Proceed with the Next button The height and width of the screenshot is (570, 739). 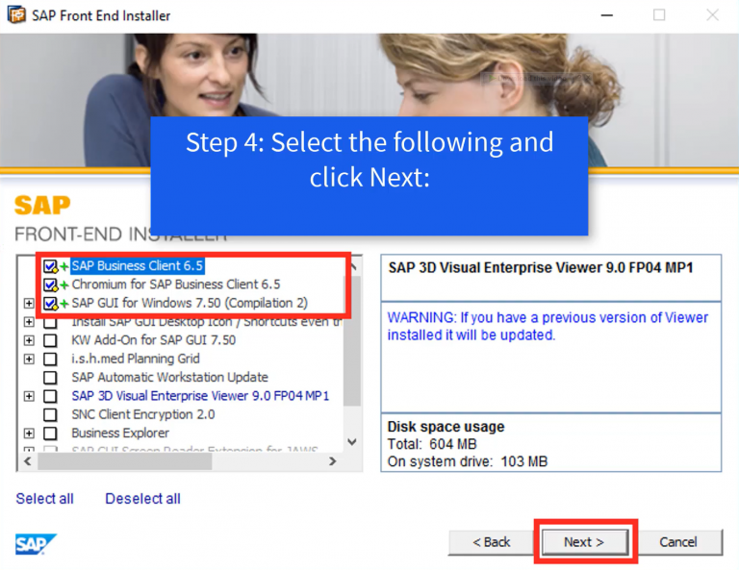click(x=584, y=542)
